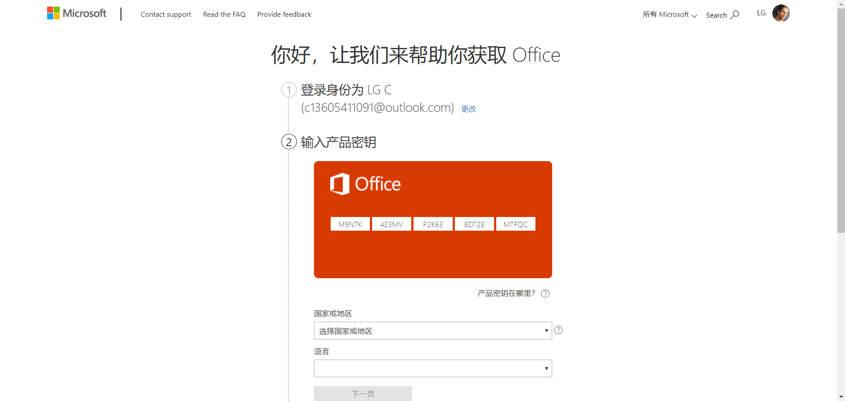Click the Microsoft logo
The image size is (845, 401).
tap(76, 13)
